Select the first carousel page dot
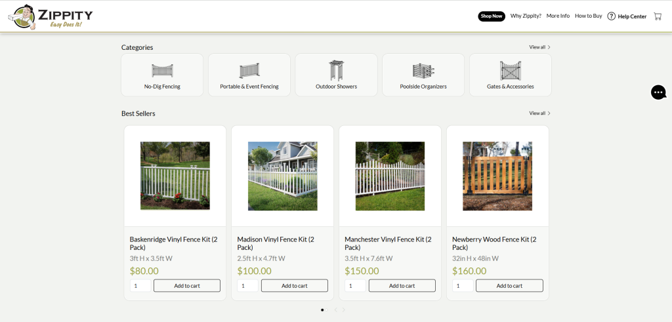This screenshot has width=672, height=322. (322, 310)
